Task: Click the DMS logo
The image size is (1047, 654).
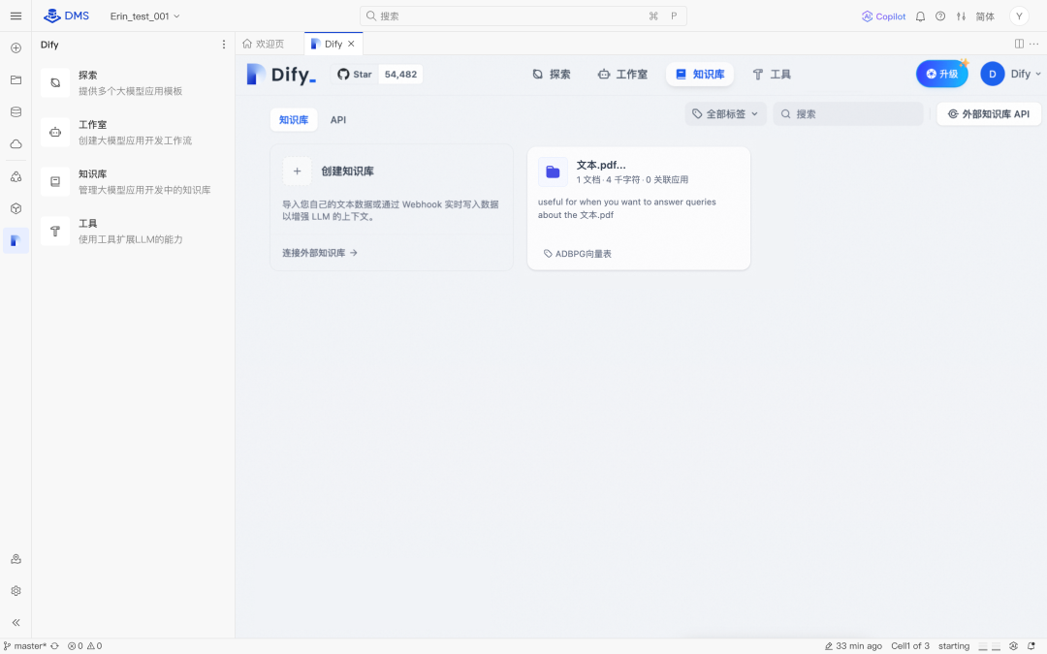Action: click(x=66, y=16)
